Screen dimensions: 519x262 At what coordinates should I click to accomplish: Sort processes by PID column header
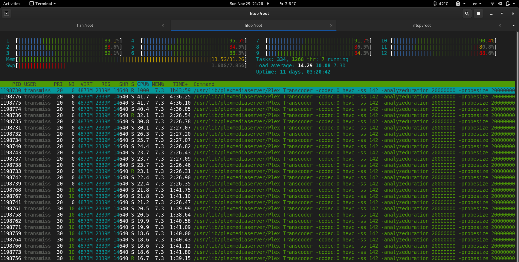click(x=16, y=84)
